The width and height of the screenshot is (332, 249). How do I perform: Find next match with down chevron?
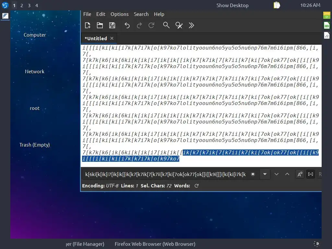point(277,174)
